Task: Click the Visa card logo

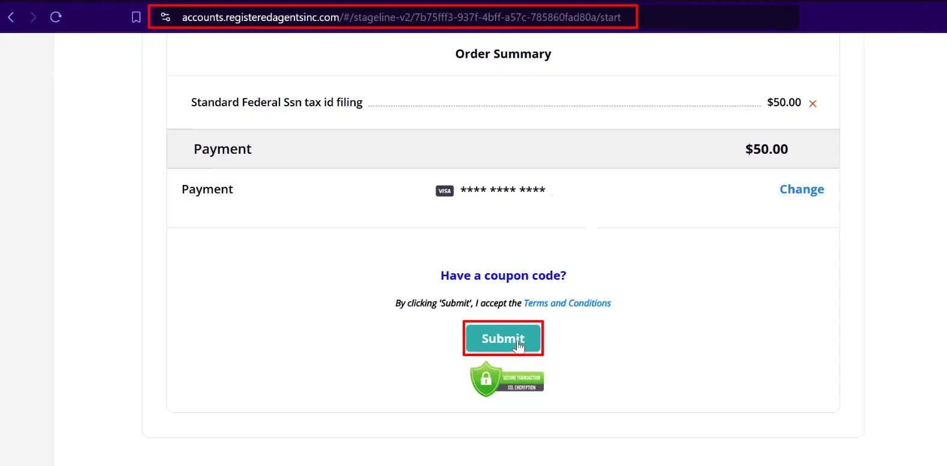Action: (x=445, y=191)
